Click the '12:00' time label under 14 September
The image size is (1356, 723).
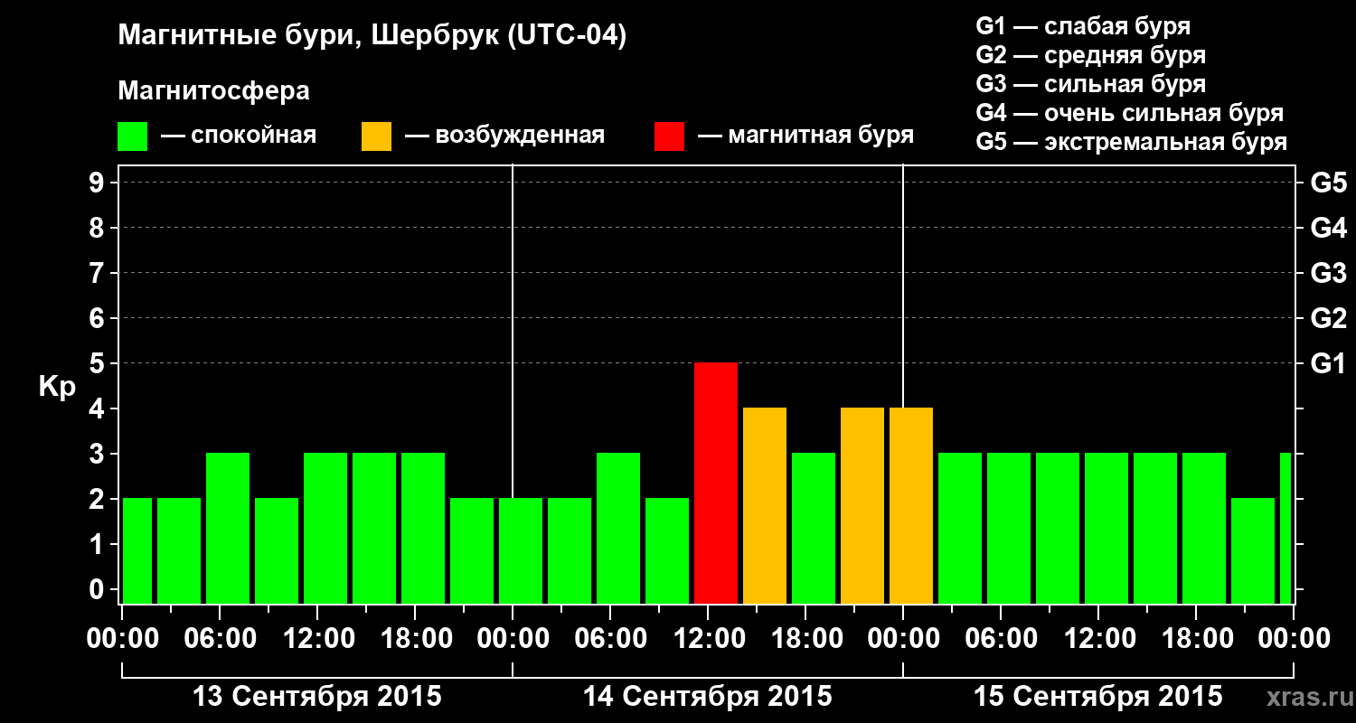[709, 639]
